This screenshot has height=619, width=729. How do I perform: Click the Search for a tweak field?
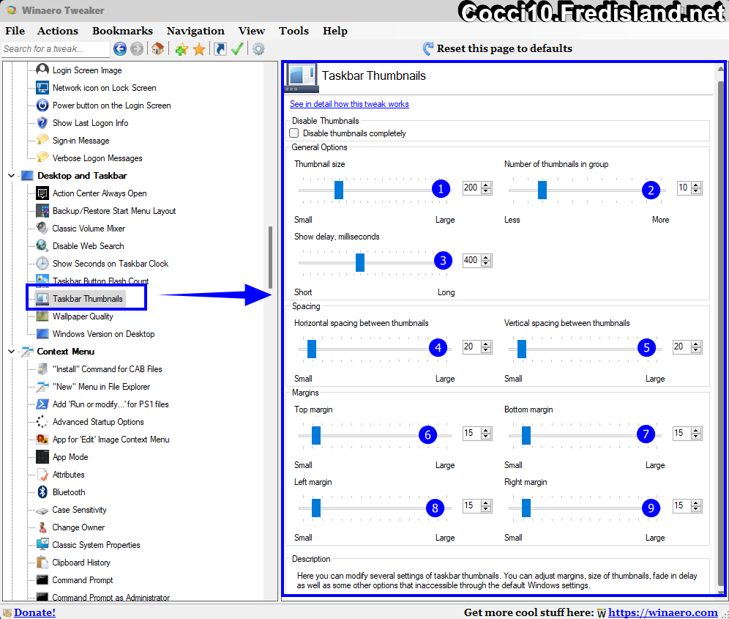coord(56,49)
